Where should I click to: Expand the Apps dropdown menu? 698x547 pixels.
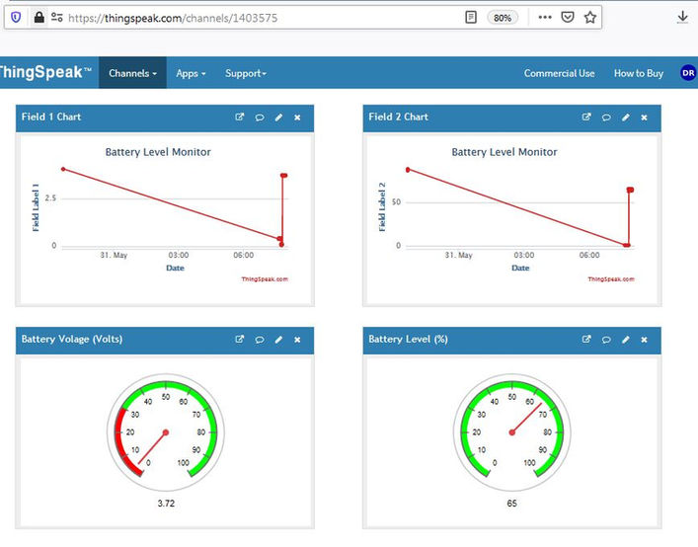pyautogui.click(x=191, y=73)
